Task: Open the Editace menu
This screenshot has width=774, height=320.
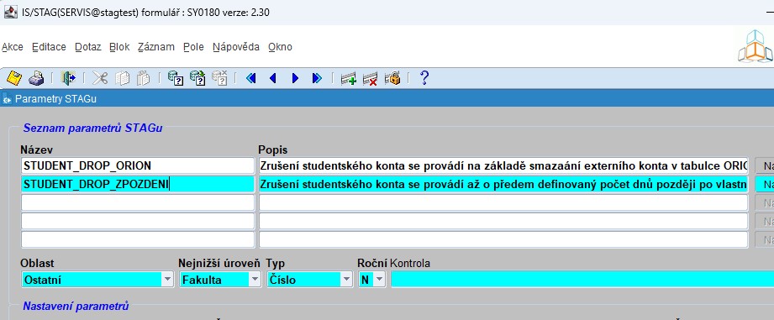Action: [49, 47]
